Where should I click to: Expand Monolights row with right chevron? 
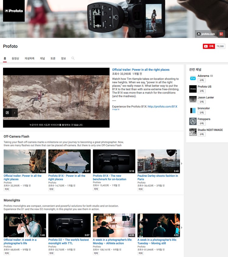181,228
